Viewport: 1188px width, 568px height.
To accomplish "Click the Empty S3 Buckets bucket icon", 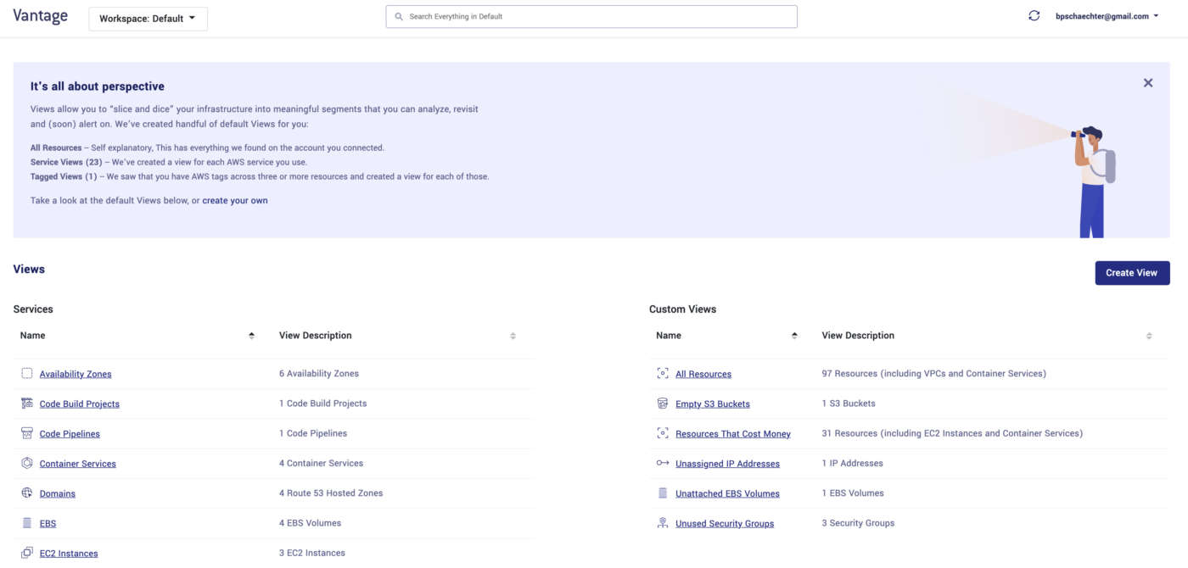I will coord(663,403).
